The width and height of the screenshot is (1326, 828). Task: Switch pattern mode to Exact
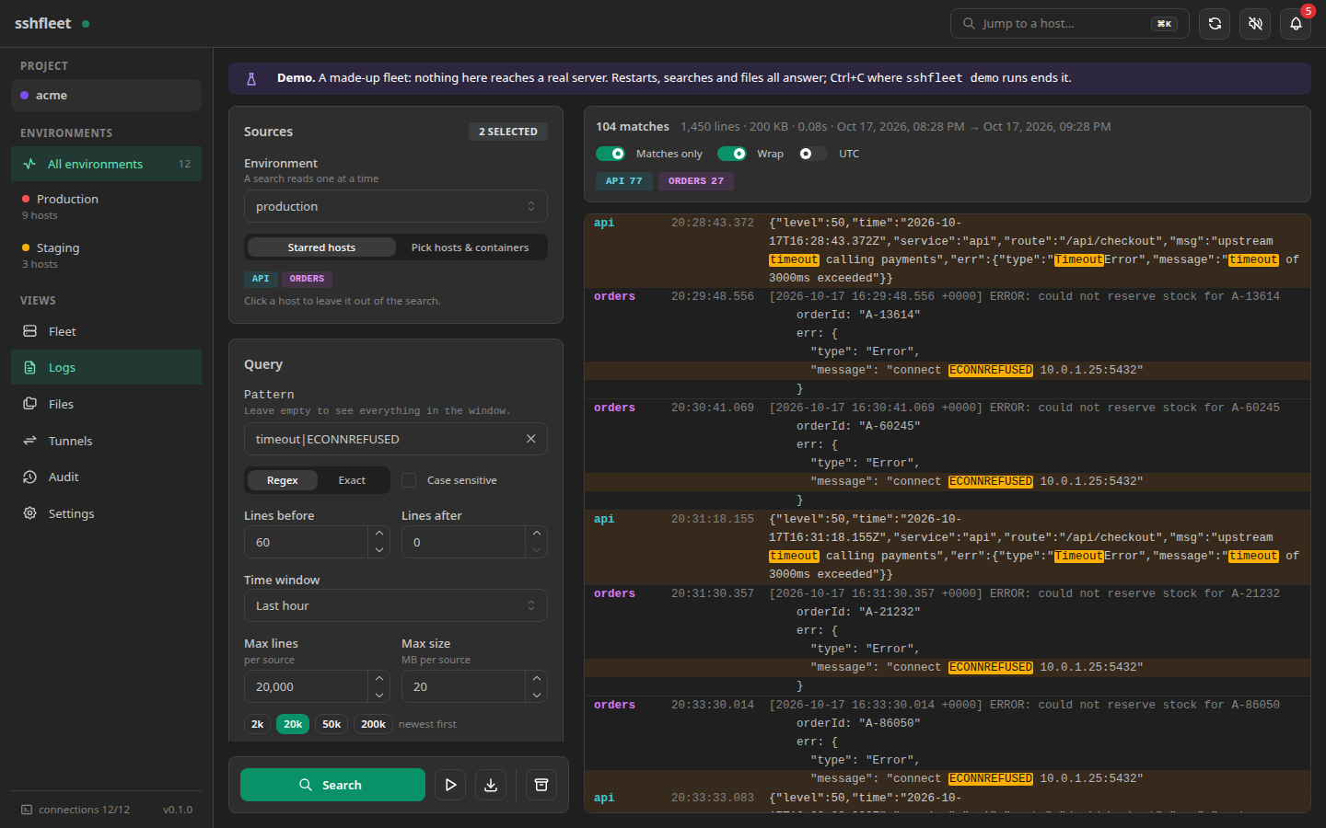[x=352, y=480]
